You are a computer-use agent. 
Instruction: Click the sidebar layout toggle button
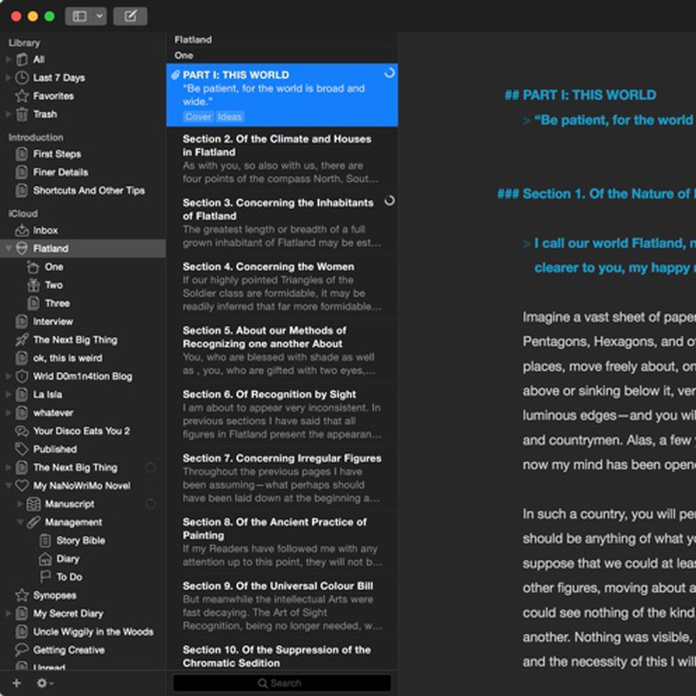pos(79,16)
